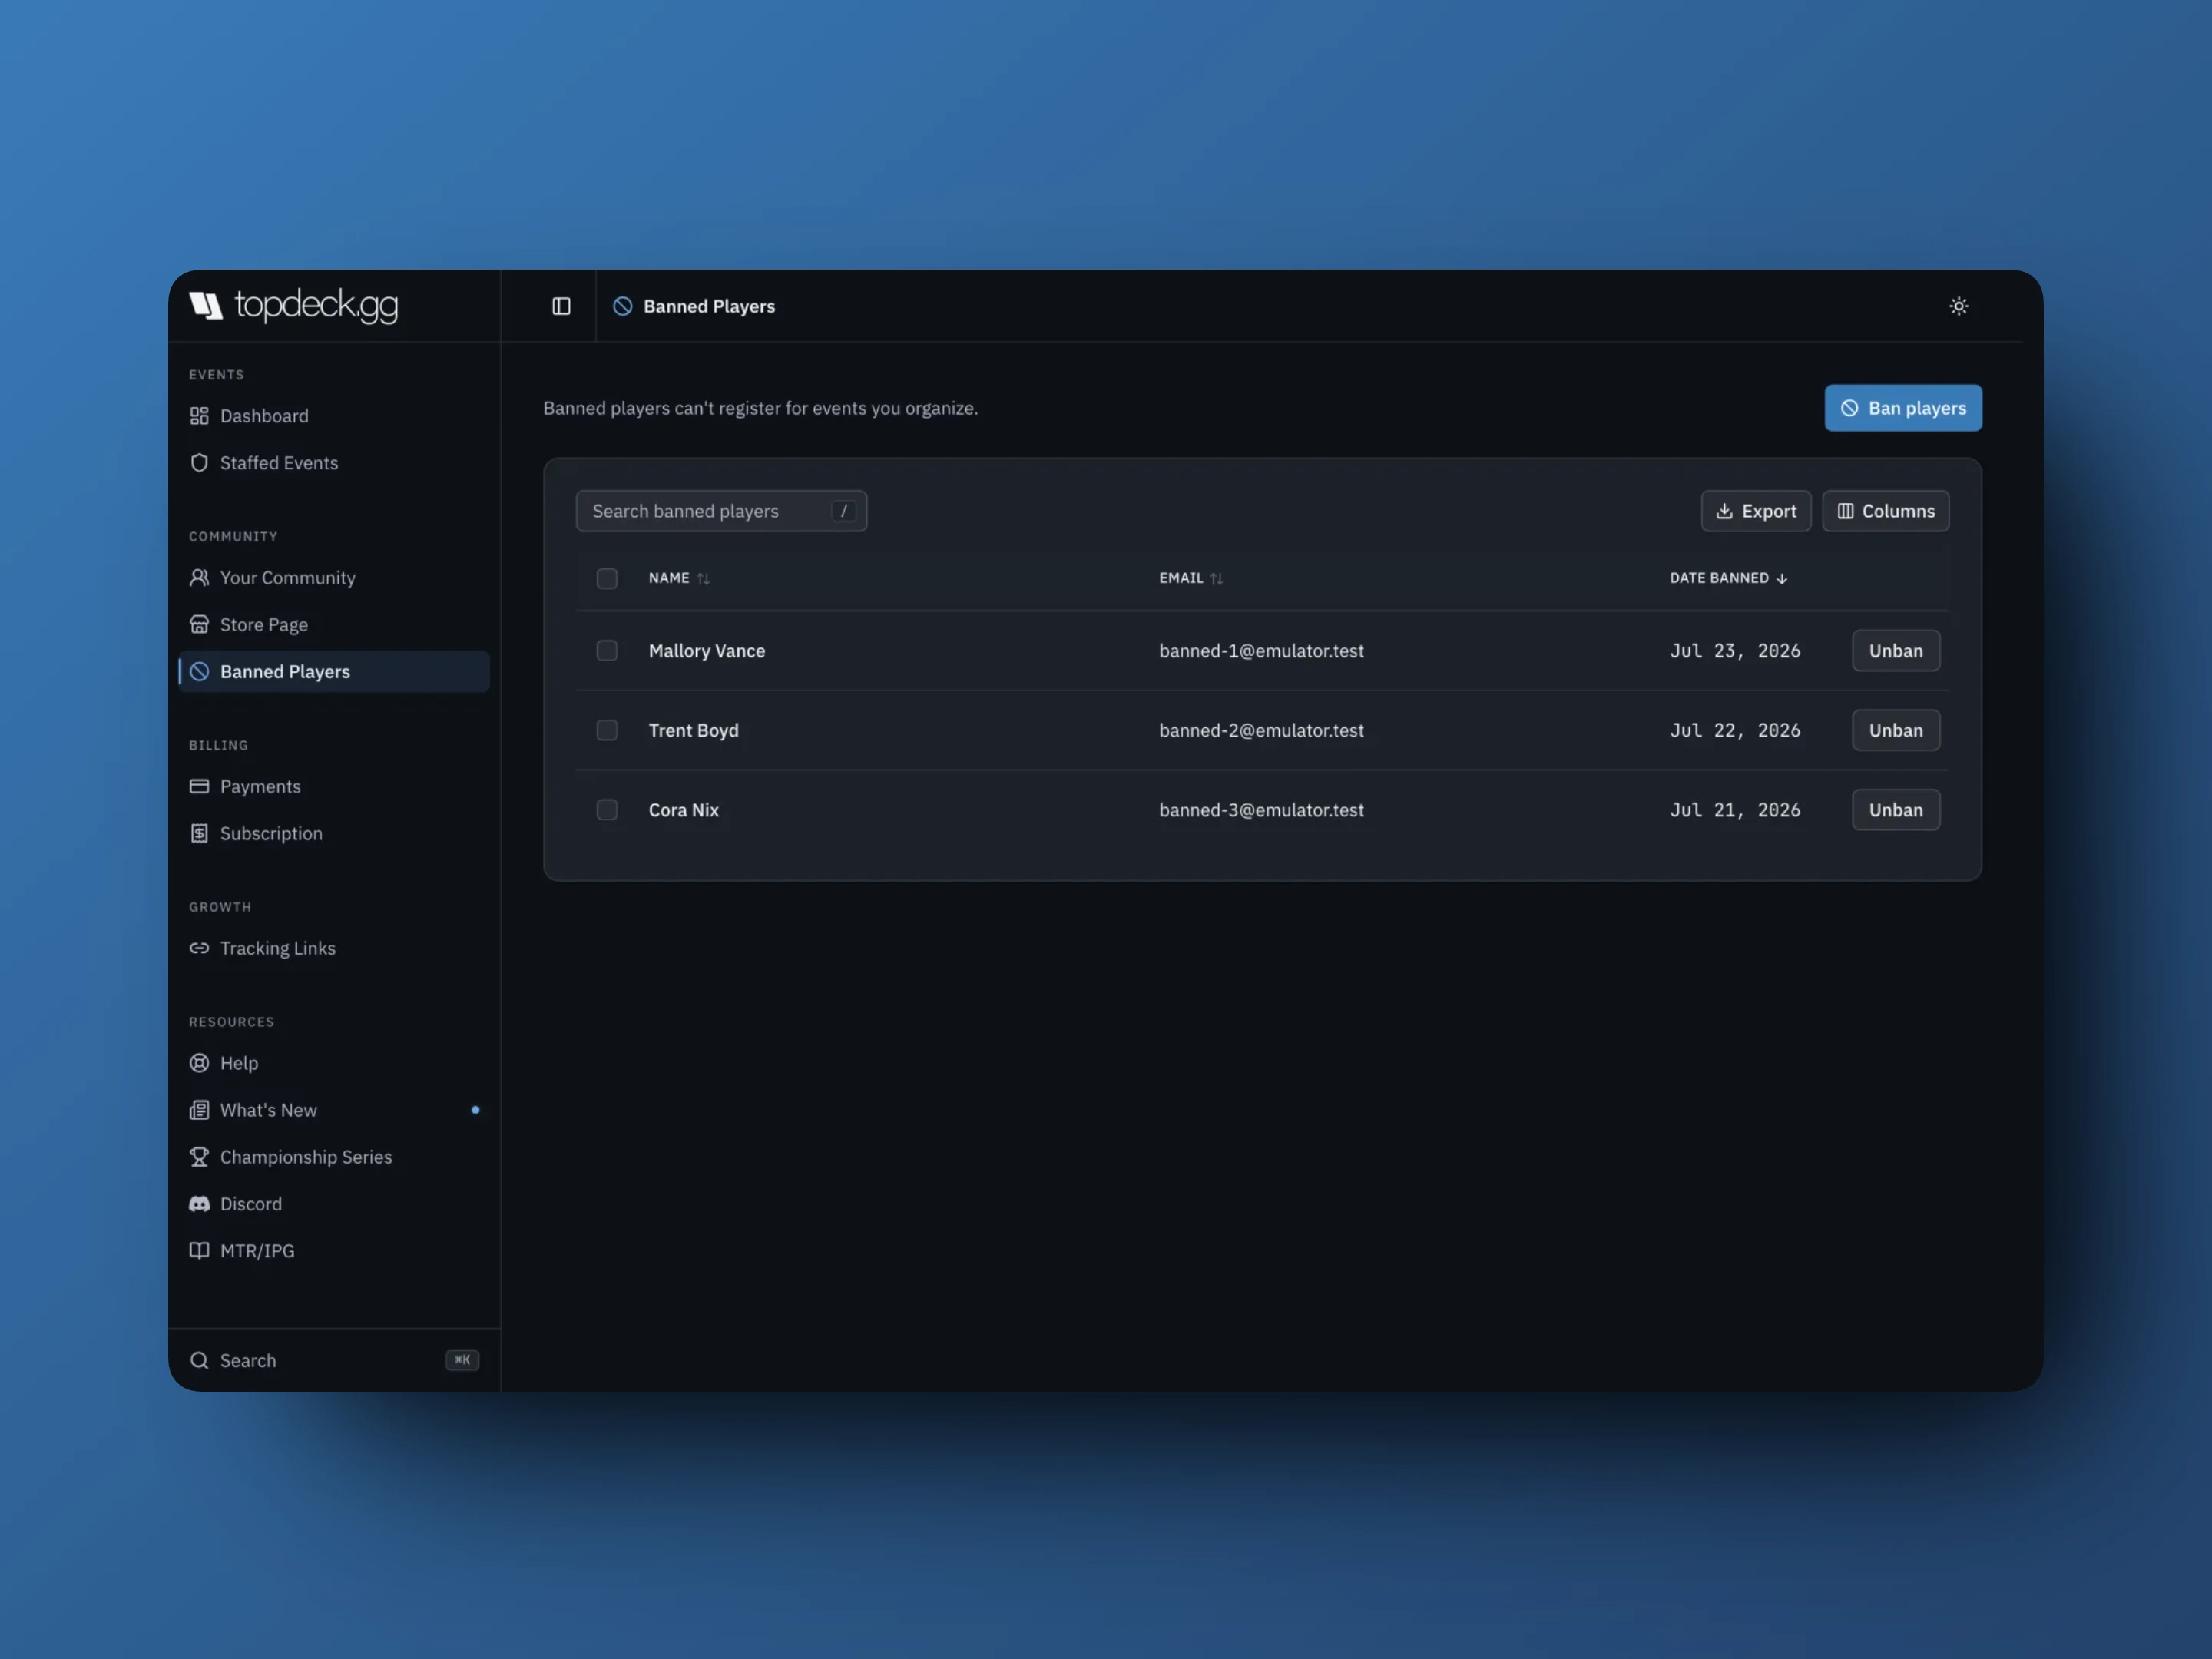Collapse the sidebar with the panel icon
Viewport: 2212px width, 1659px height.
(x=561, y=306)
